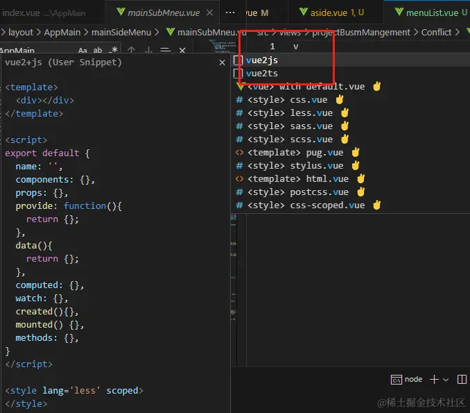
Task: Close the find widget
Action: coord(182,50)
